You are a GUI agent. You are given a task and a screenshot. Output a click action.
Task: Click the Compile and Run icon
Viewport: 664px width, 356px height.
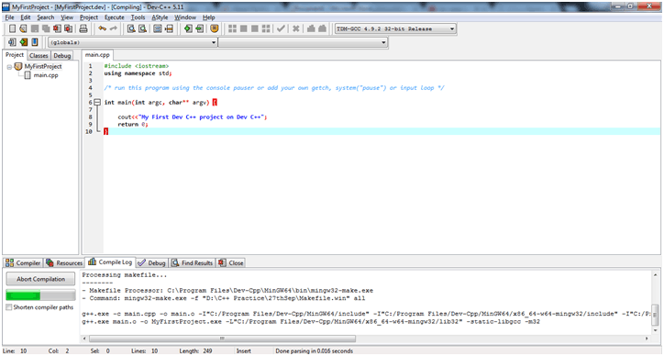click(255, 28)
